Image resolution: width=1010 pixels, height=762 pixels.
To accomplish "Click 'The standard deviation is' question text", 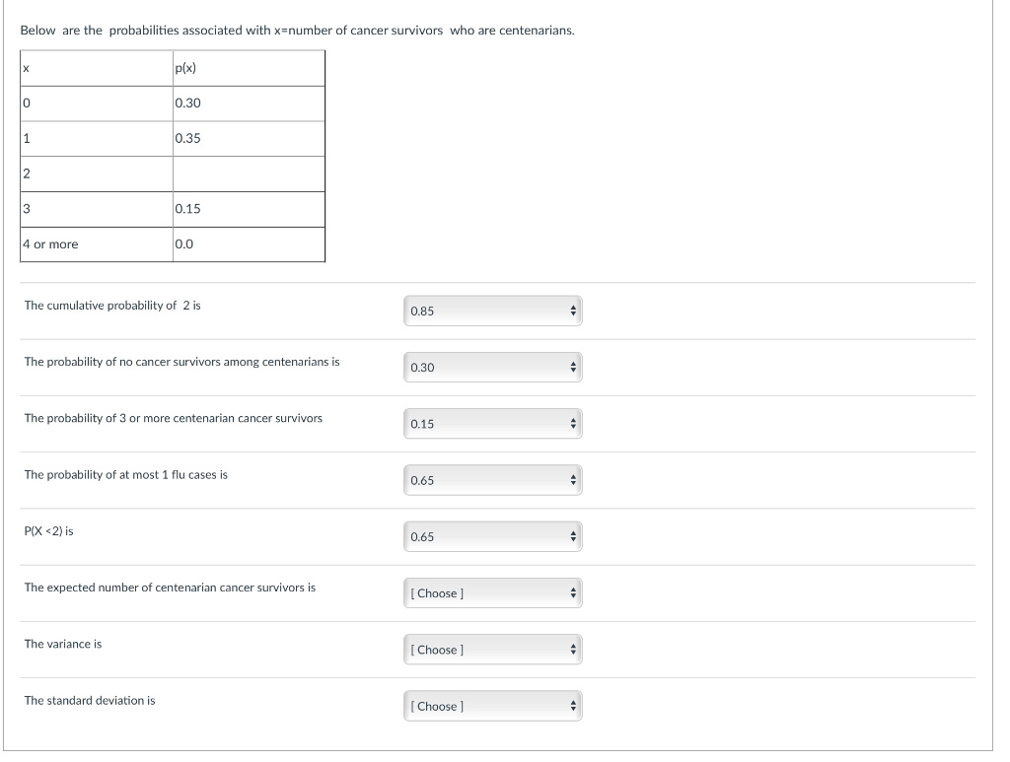I will (90, 701).
